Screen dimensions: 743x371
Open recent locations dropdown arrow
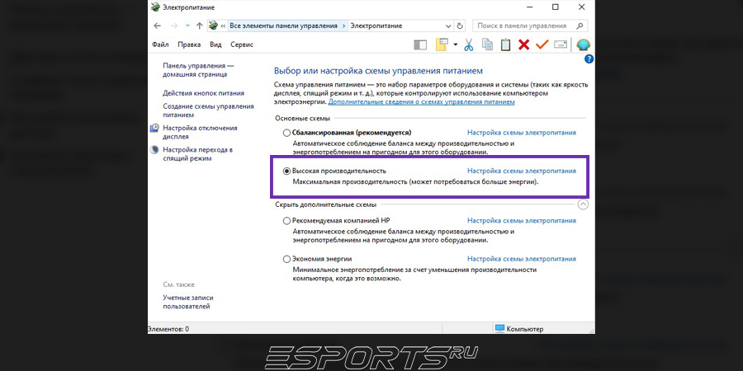coord(187,26)
